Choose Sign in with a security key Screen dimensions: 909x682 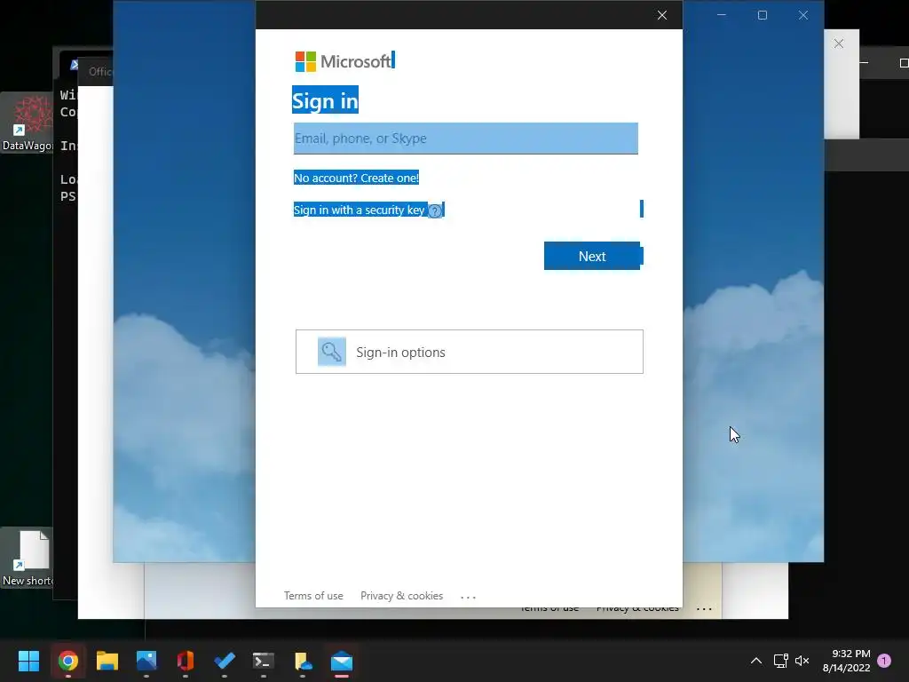click(x=359, y=210)
